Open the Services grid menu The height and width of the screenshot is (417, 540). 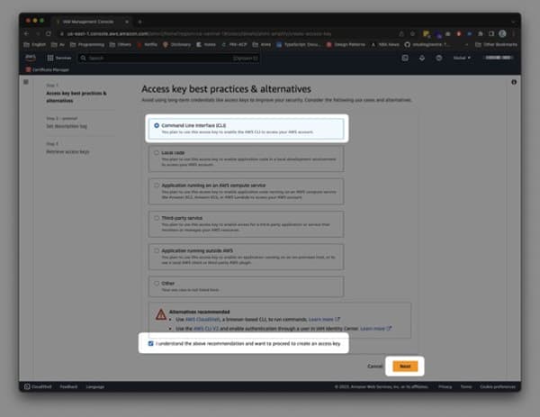point(58,58)
